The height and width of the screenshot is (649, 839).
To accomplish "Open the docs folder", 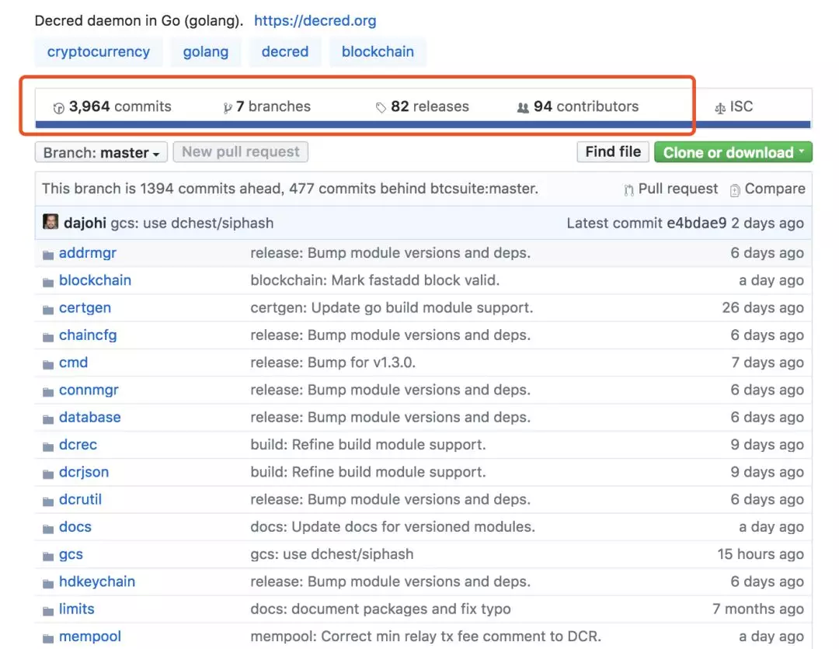I will 75,526.
